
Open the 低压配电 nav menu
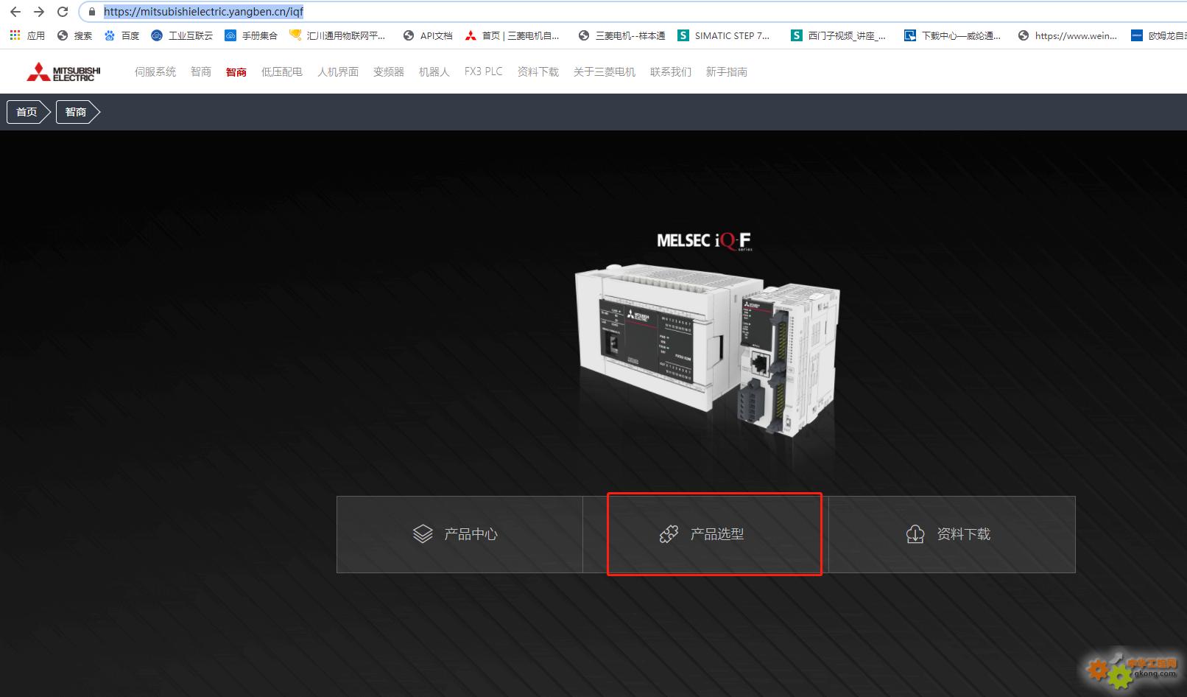tap(282, 71)
